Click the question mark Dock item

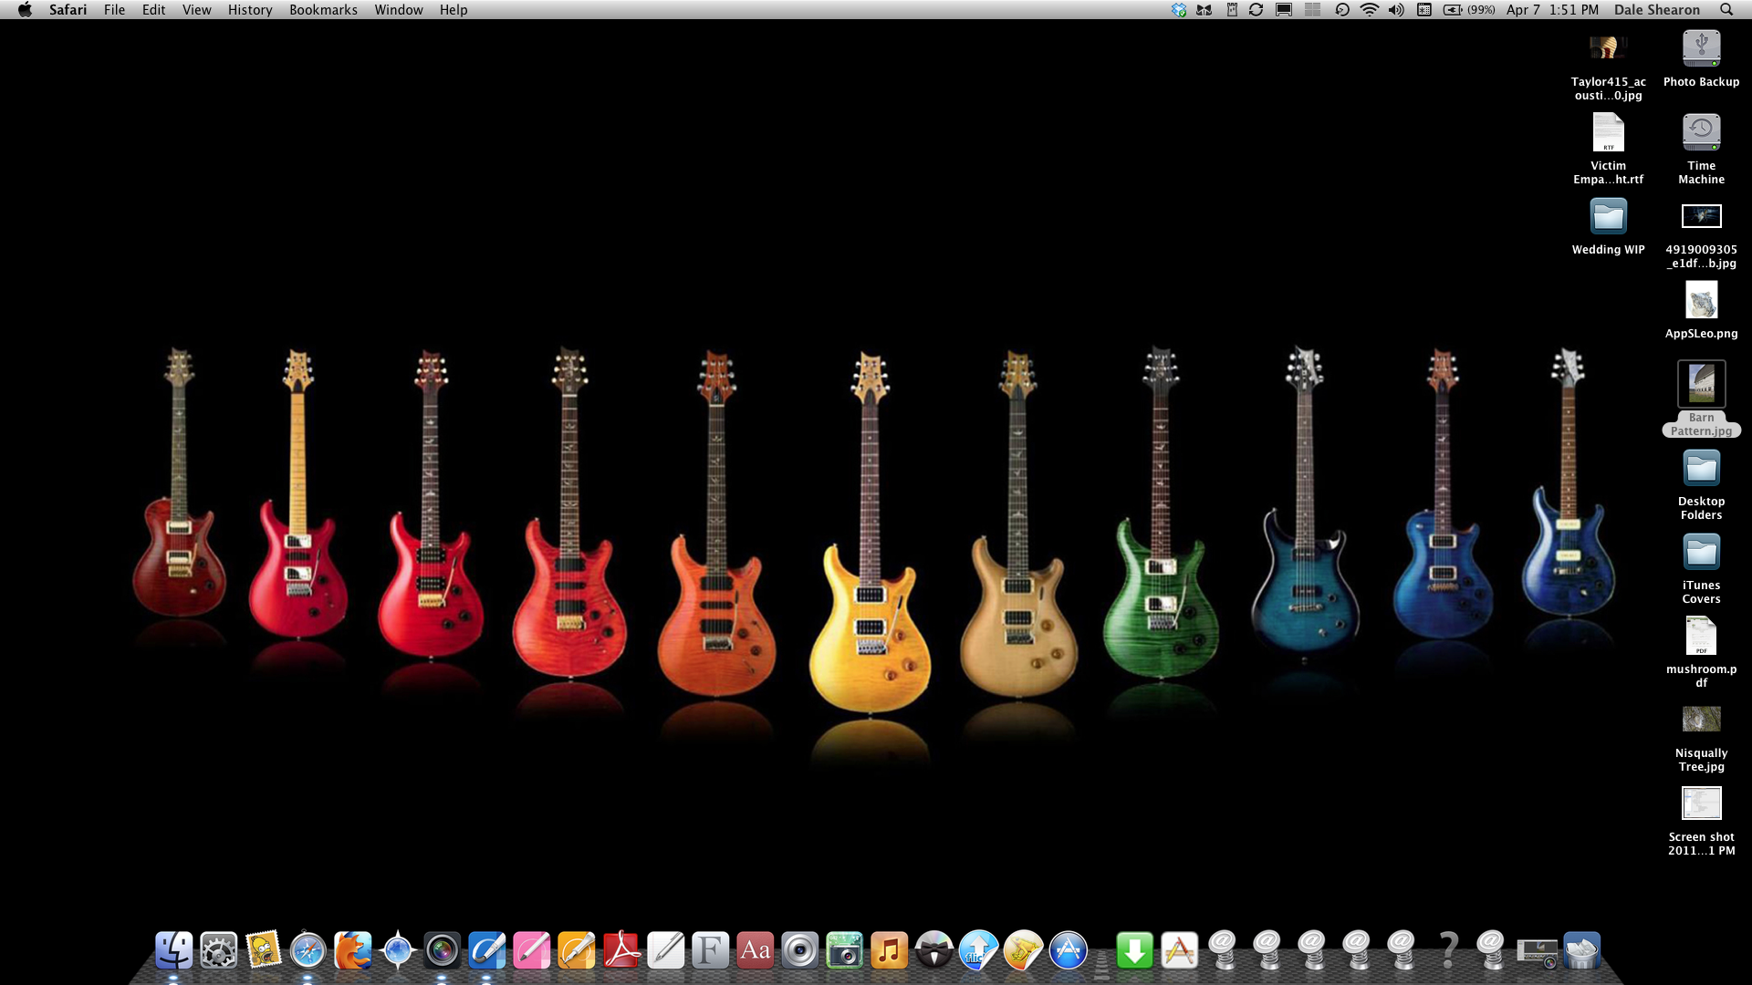pos(1447,950)
